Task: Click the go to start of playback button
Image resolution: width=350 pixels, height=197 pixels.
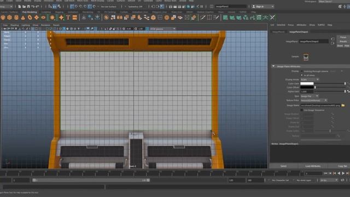Action: tap(325, 173)
